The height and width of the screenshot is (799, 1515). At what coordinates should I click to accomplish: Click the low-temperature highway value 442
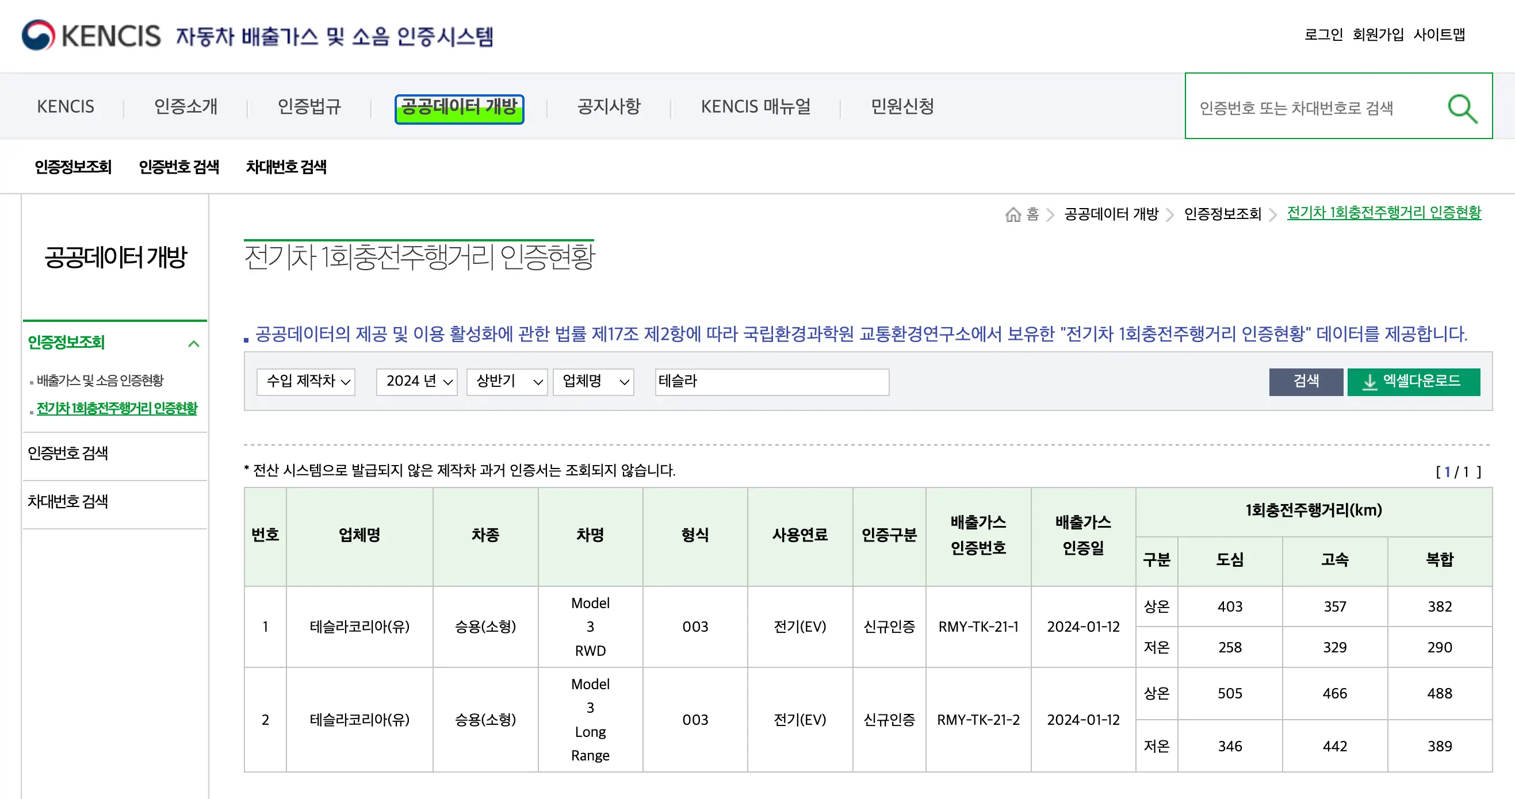[1335, 747]
